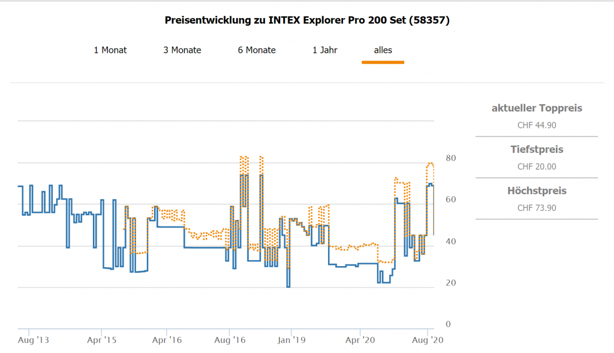Switch to the "3 Monate" range
This screenshot has height=353, width=614.
pyautogui.click(x=182, y=50)
